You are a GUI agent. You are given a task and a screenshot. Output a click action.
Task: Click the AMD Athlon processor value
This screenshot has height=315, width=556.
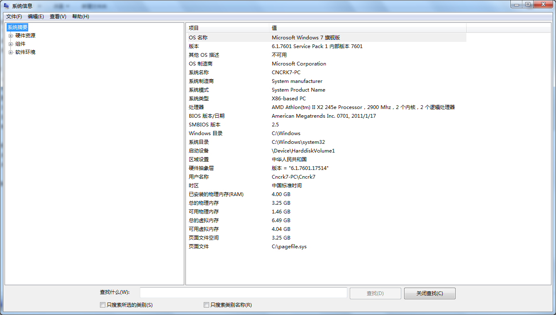click(x=363, y=107)
